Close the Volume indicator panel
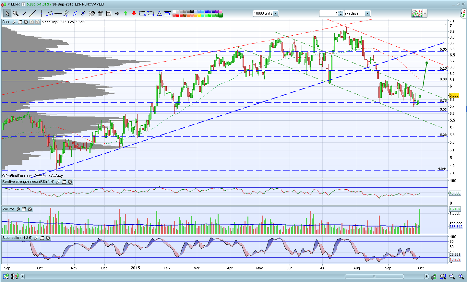Screen dimensions: 467x282 (x=30, y=209)
